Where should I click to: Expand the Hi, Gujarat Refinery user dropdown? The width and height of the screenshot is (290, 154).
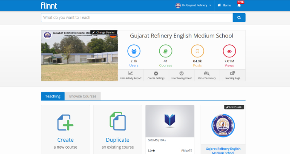pos(194,5)
